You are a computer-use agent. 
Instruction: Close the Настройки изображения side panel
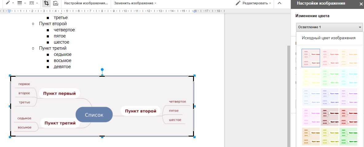[361, 4]
